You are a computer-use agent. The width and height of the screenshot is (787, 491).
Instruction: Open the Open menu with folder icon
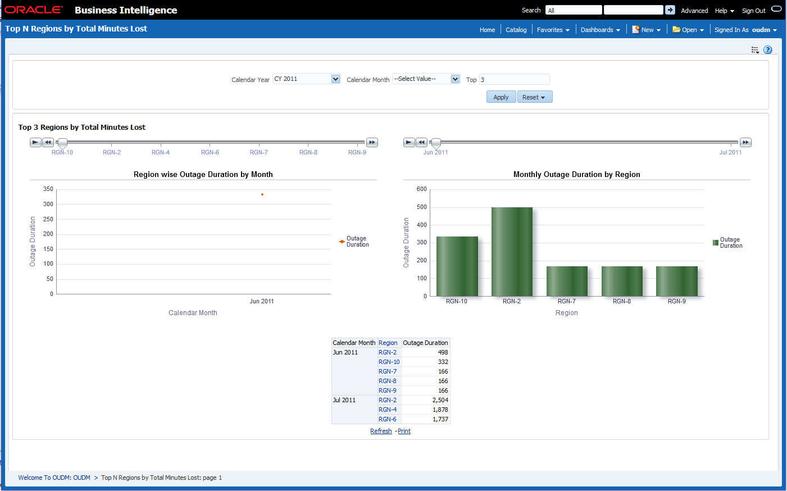click(688, 30)
